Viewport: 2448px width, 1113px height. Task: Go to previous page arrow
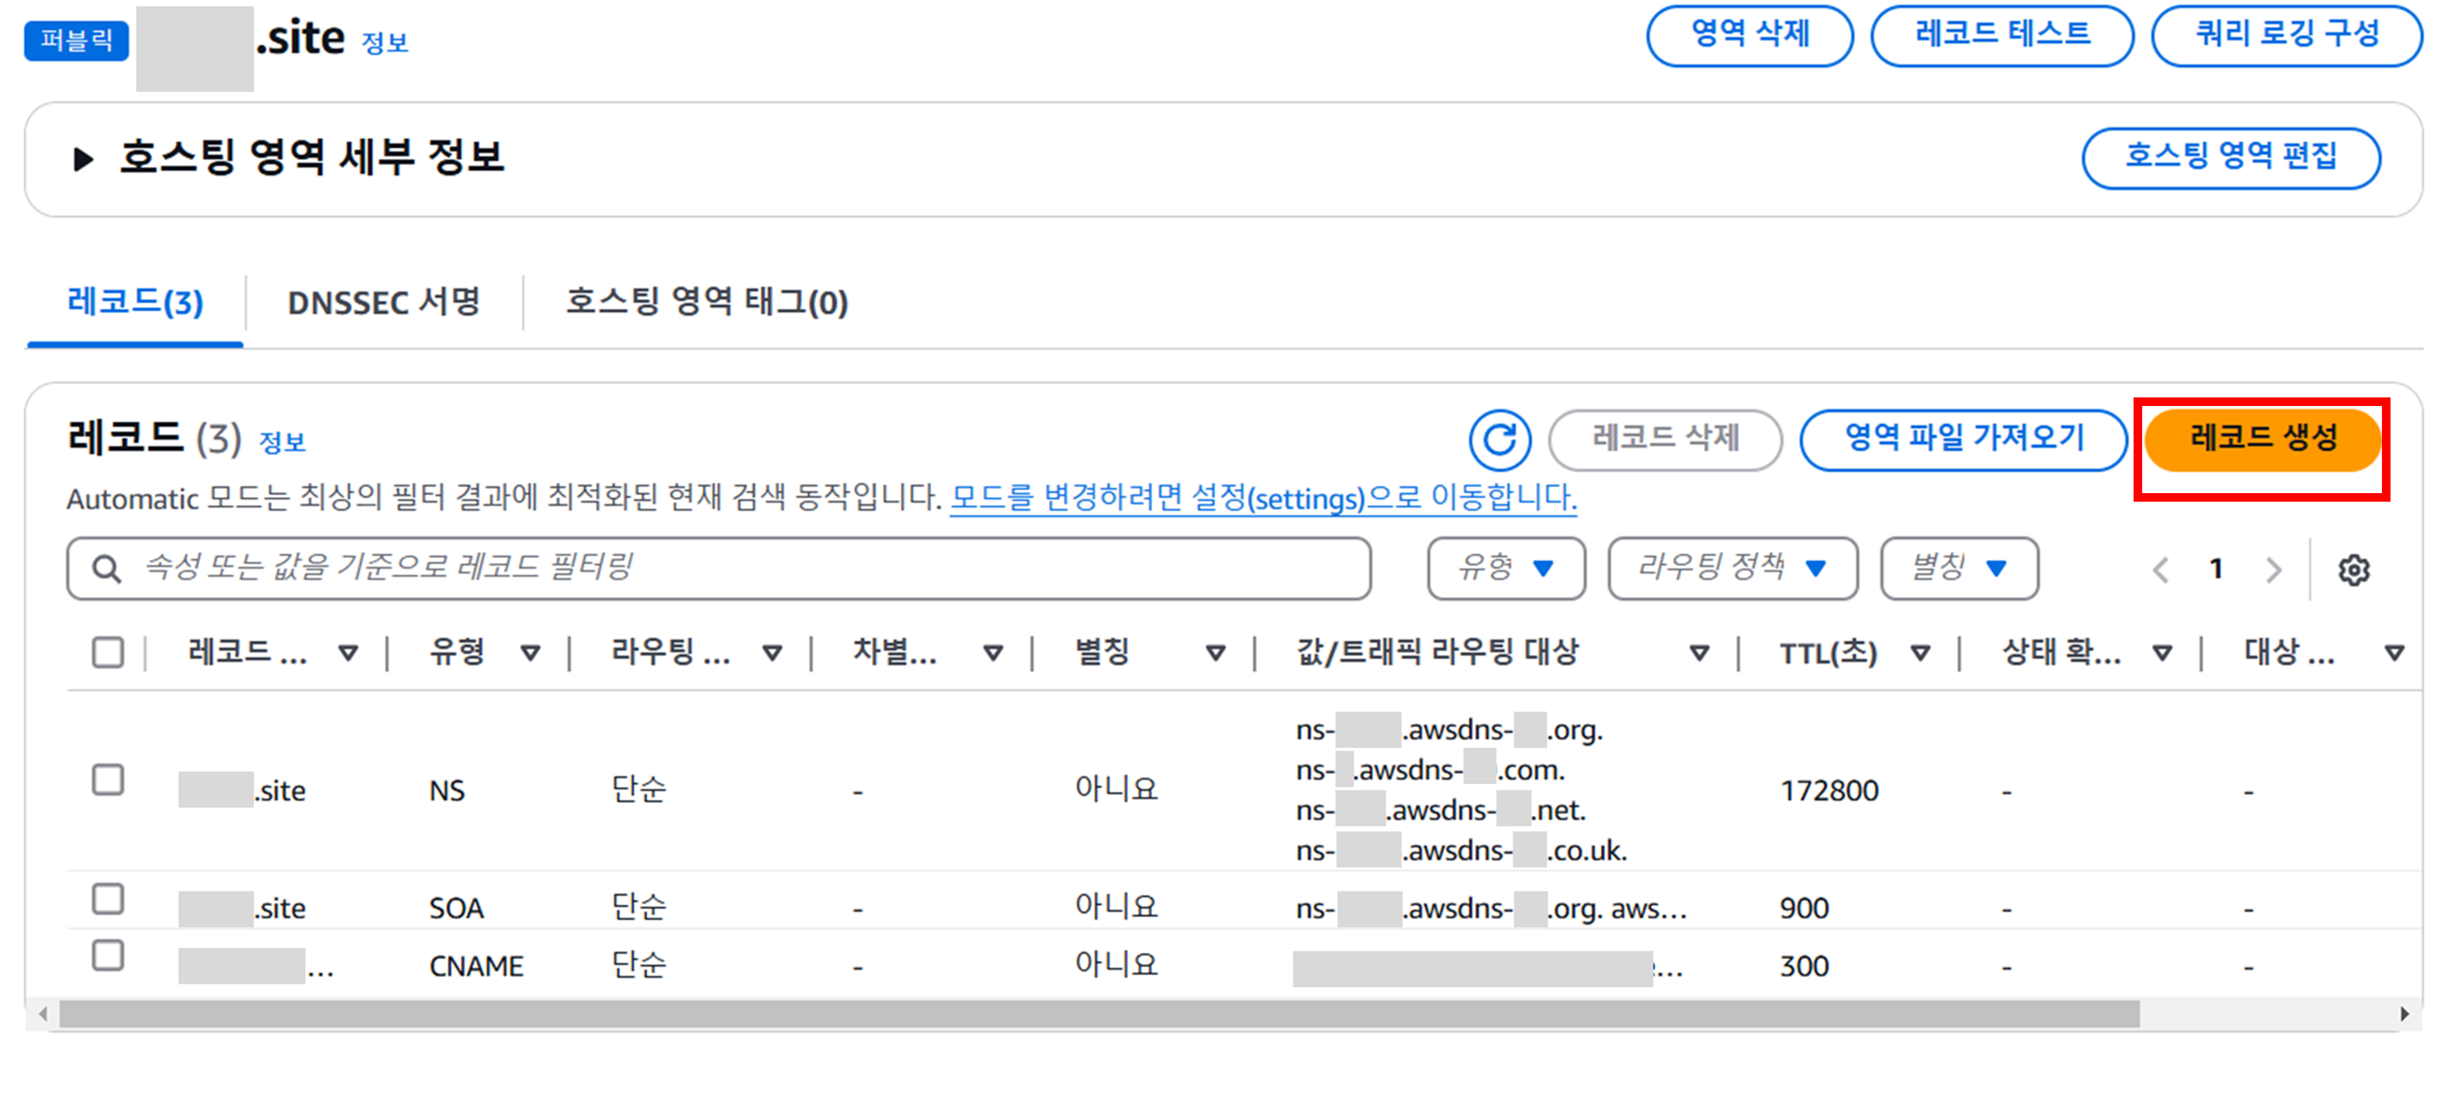(x=2160, y=570)
